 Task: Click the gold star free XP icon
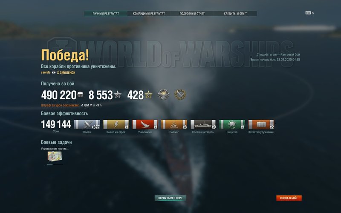click(x=148, y=95)
